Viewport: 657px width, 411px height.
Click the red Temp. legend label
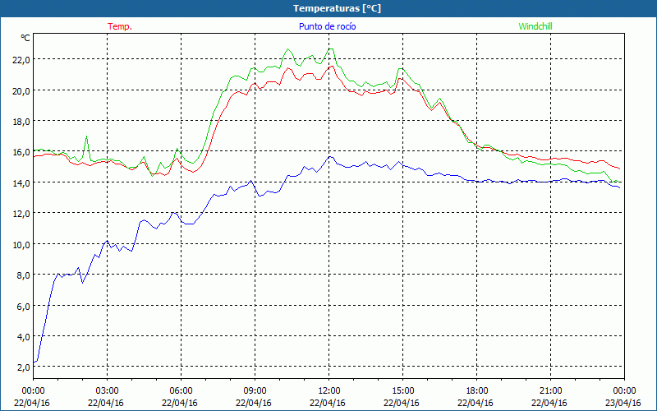point(120,26)
